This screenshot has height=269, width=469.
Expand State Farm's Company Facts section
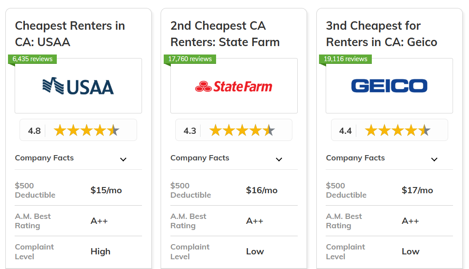point(279,159)
